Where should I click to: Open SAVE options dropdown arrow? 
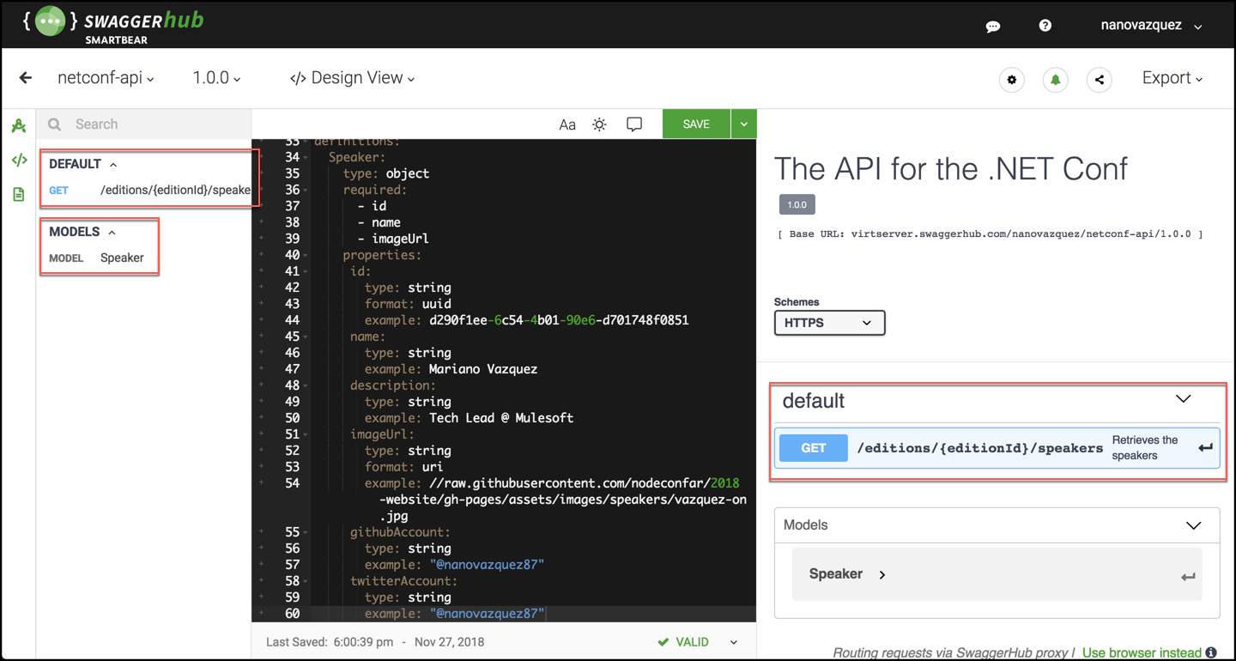click(x=743, y=124)
